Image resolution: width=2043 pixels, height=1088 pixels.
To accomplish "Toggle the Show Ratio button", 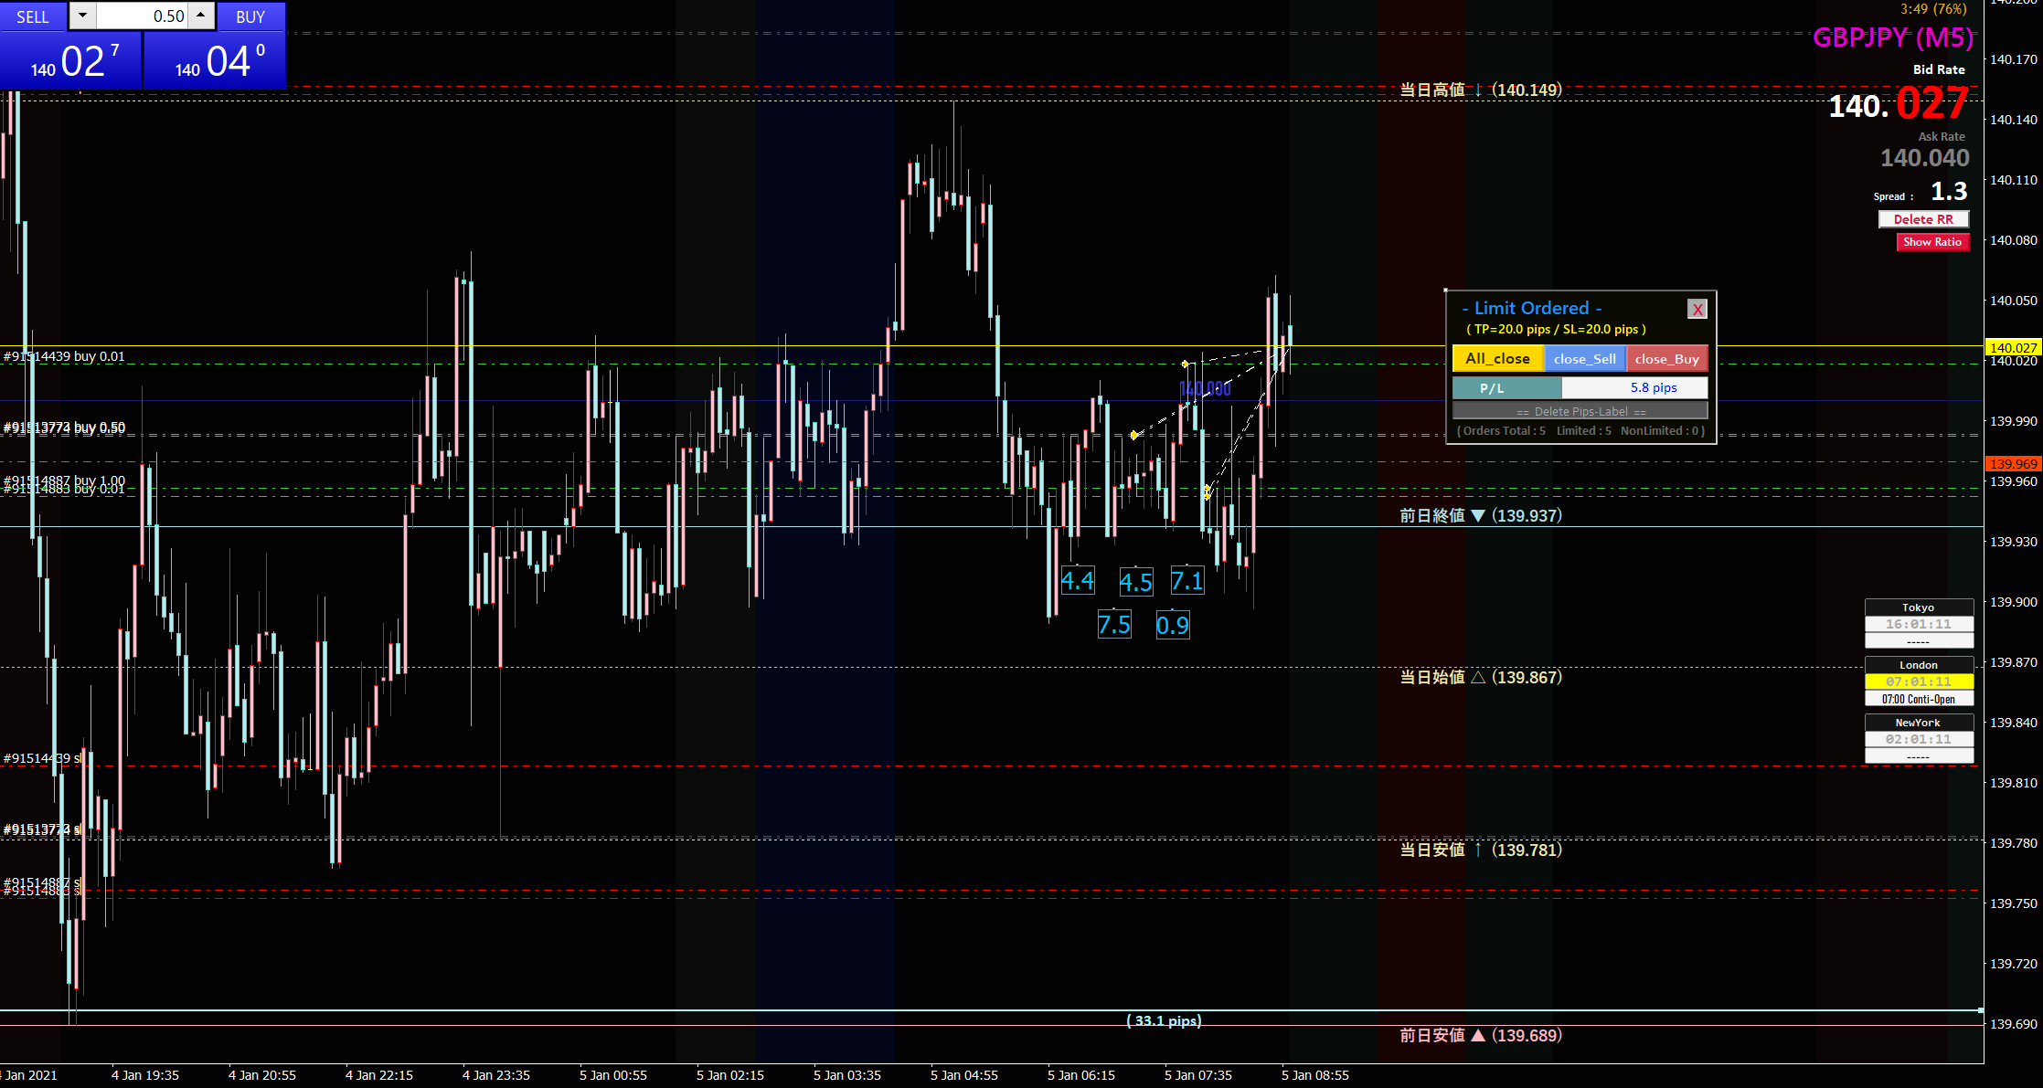I will click(1932, 242).
